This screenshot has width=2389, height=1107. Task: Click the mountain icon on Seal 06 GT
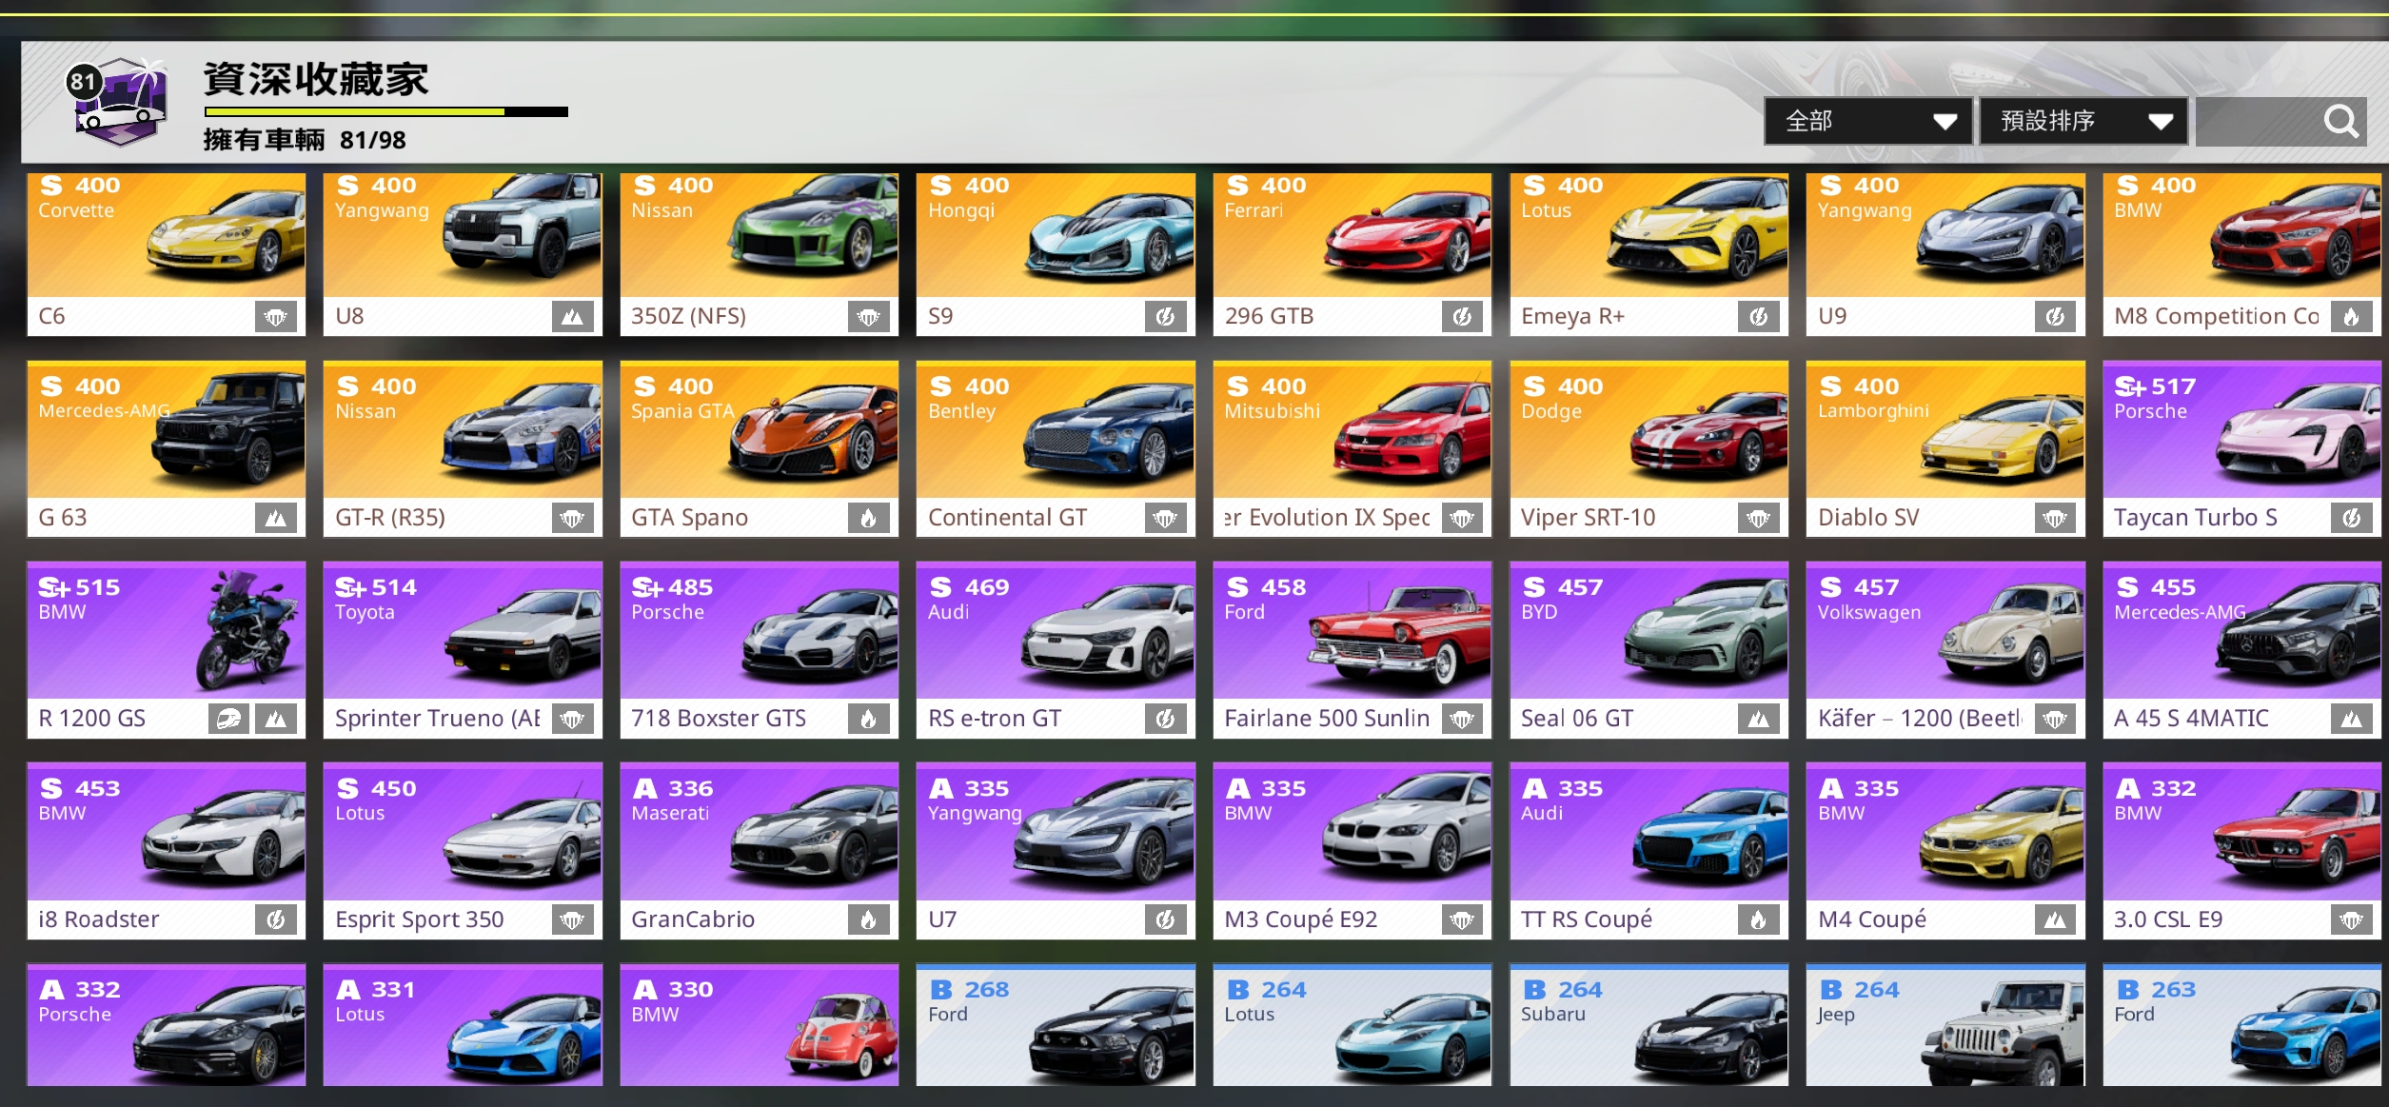[1758, 720]
